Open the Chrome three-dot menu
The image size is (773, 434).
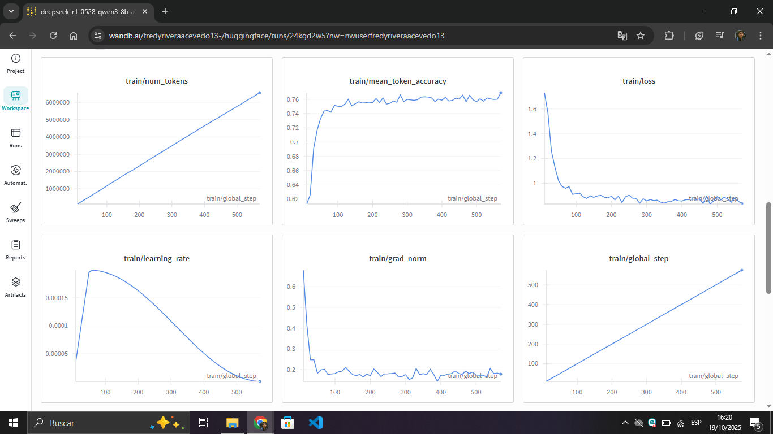(761, 36)
